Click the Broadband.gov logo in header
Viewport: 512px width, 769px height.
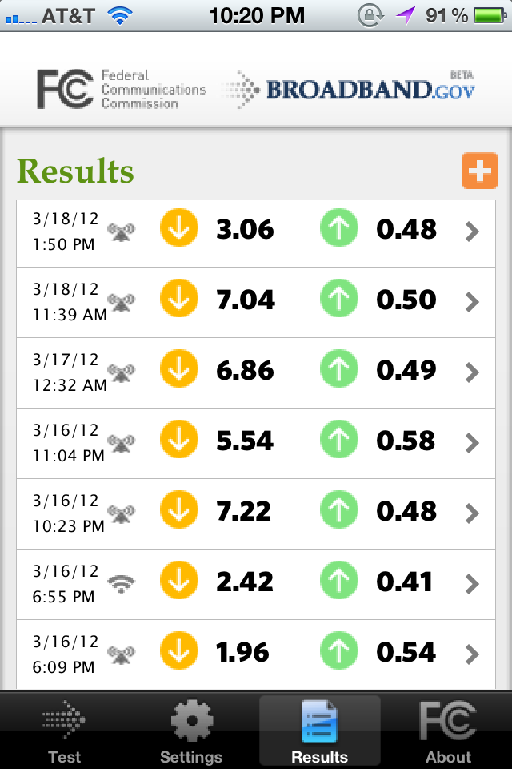pos(348,89)
